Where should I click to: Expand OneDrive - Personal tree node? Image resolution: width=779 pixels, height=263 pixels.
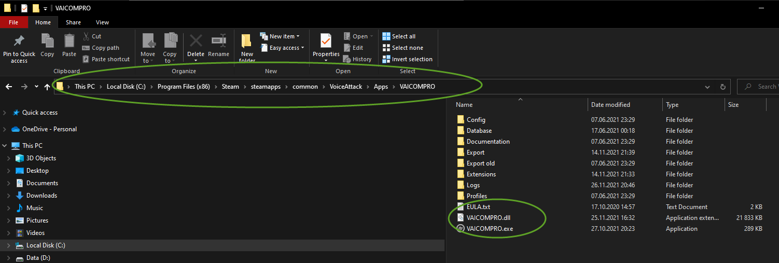tap(5, 129)
